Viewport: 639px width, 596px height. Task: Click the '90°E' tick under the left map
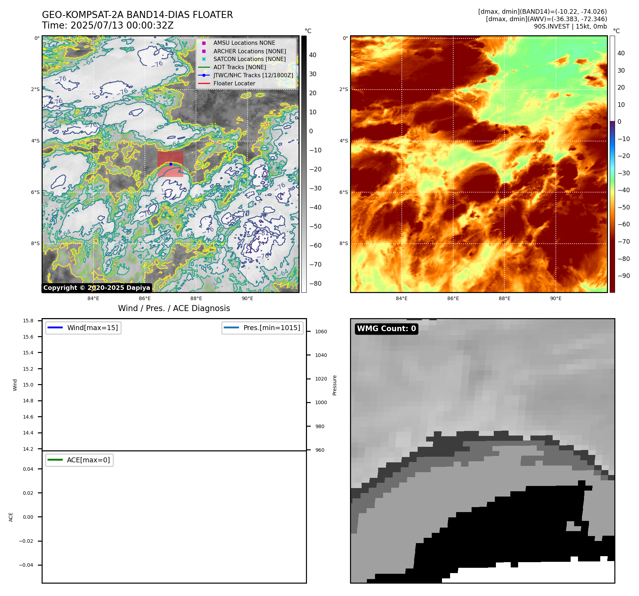coord(247,298)
